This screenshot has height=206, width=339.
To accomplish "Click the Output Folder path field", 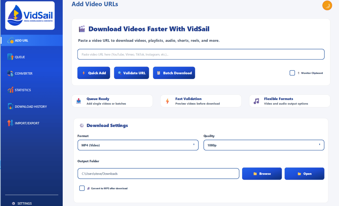I will coord(158,174).
